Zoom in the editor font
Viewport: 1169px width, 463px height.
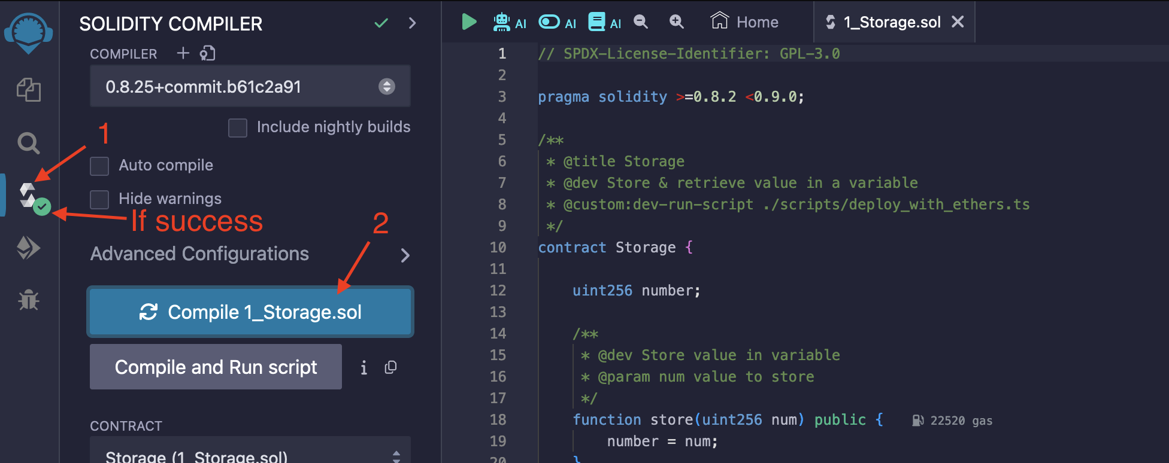pyautogui.click(x=677, y=22)
